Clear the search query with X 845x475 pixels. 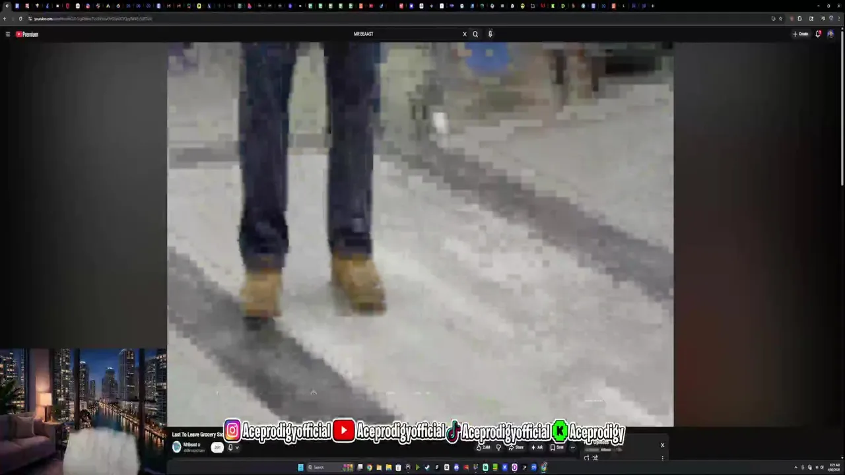pyautogui.click(x=465, y=34)
